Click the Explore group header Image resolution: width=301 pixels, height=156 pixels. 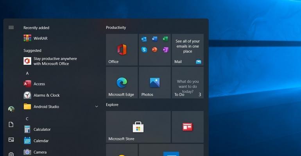[x=112, y=105]
